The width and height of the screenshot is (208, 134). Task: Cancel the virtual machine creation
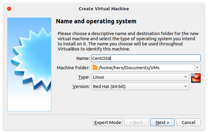[189, 123]
